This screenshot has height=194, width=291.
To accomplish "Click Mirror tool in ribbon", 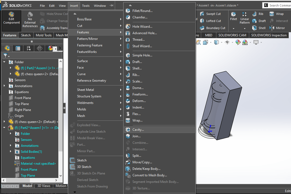I will tap(277, 28).
